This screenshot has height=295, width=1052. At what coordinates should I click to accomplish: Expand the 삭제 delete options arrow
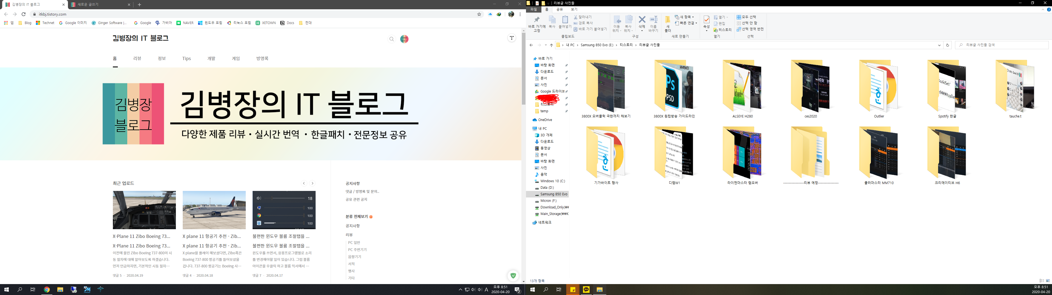click(x=642, y=31)
